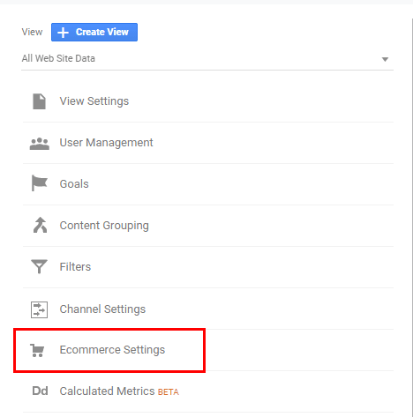This screenshot has width=413, height=417.
Task: Open Channel Settings
Action: pyautogui.click(x=208, y=309)
